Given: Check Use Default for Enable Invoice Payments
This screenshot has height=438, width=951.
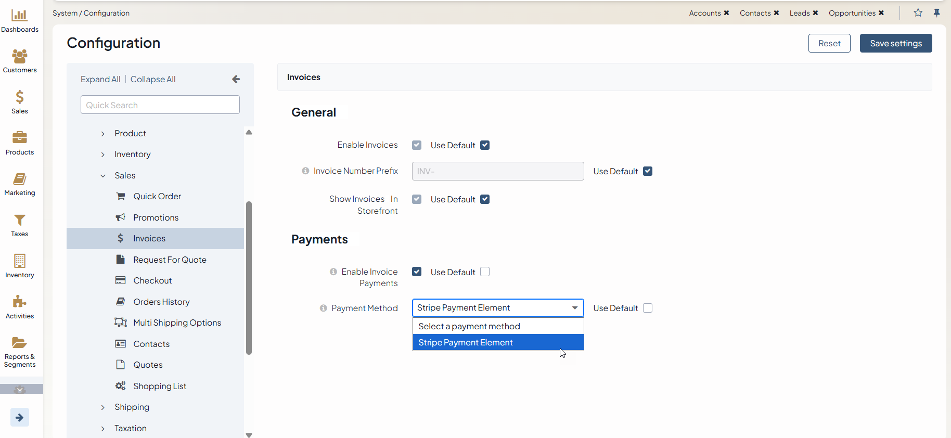Looking at the screenshot, I should click(485, 272).
